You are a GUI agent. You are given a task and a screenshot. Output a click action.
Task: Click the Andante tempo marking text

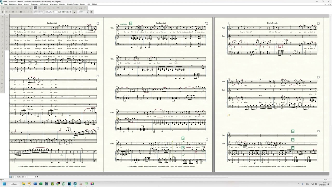(x=123, y=24)
